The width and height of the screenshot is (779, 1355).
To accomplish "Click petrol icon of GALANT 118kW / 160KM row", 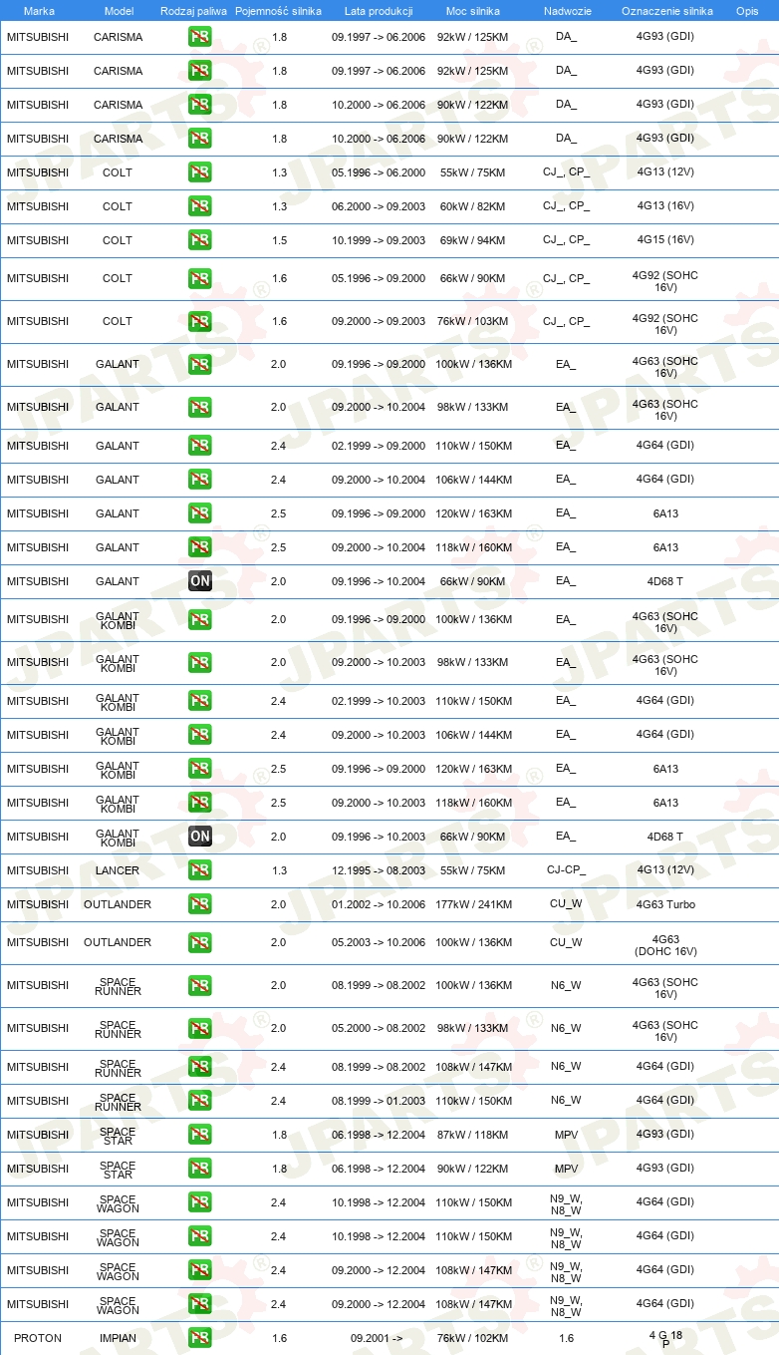I will tap(200, 547).
